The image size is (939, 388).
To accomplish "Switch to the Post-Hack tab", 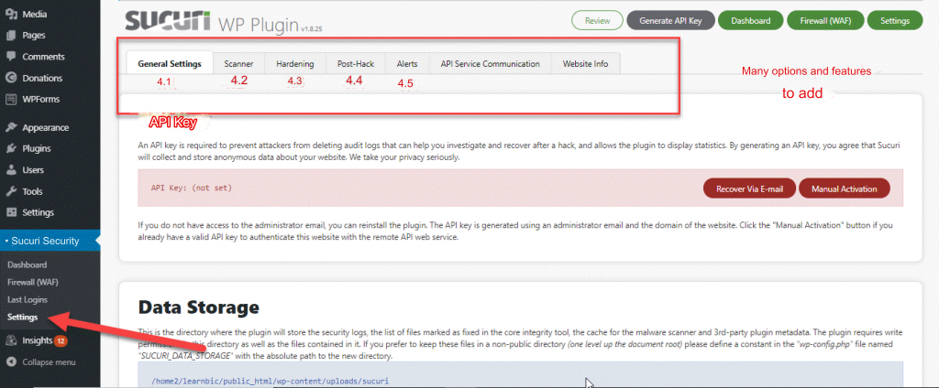I will pyautogui.click(x=355, y=64).
